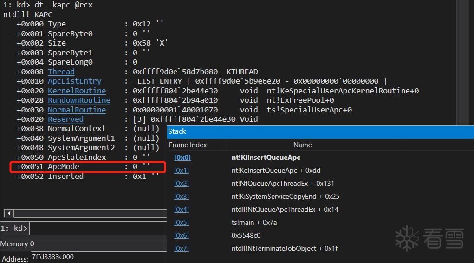Click nt!KeSpecialUserApcKernelRoutine+0 symbol text
The image size is (474, 263).
tap(343, 91)
